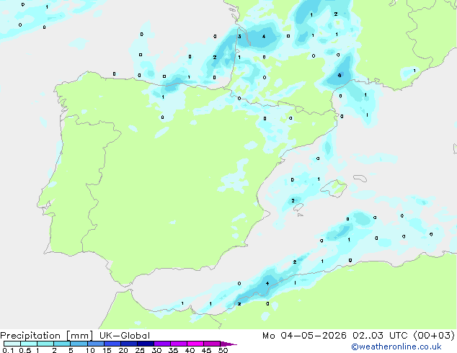This screenshot has height=353, width=457.
Task: Open the weatheronline.co.uk copyright link
Action: click(396, 347)
